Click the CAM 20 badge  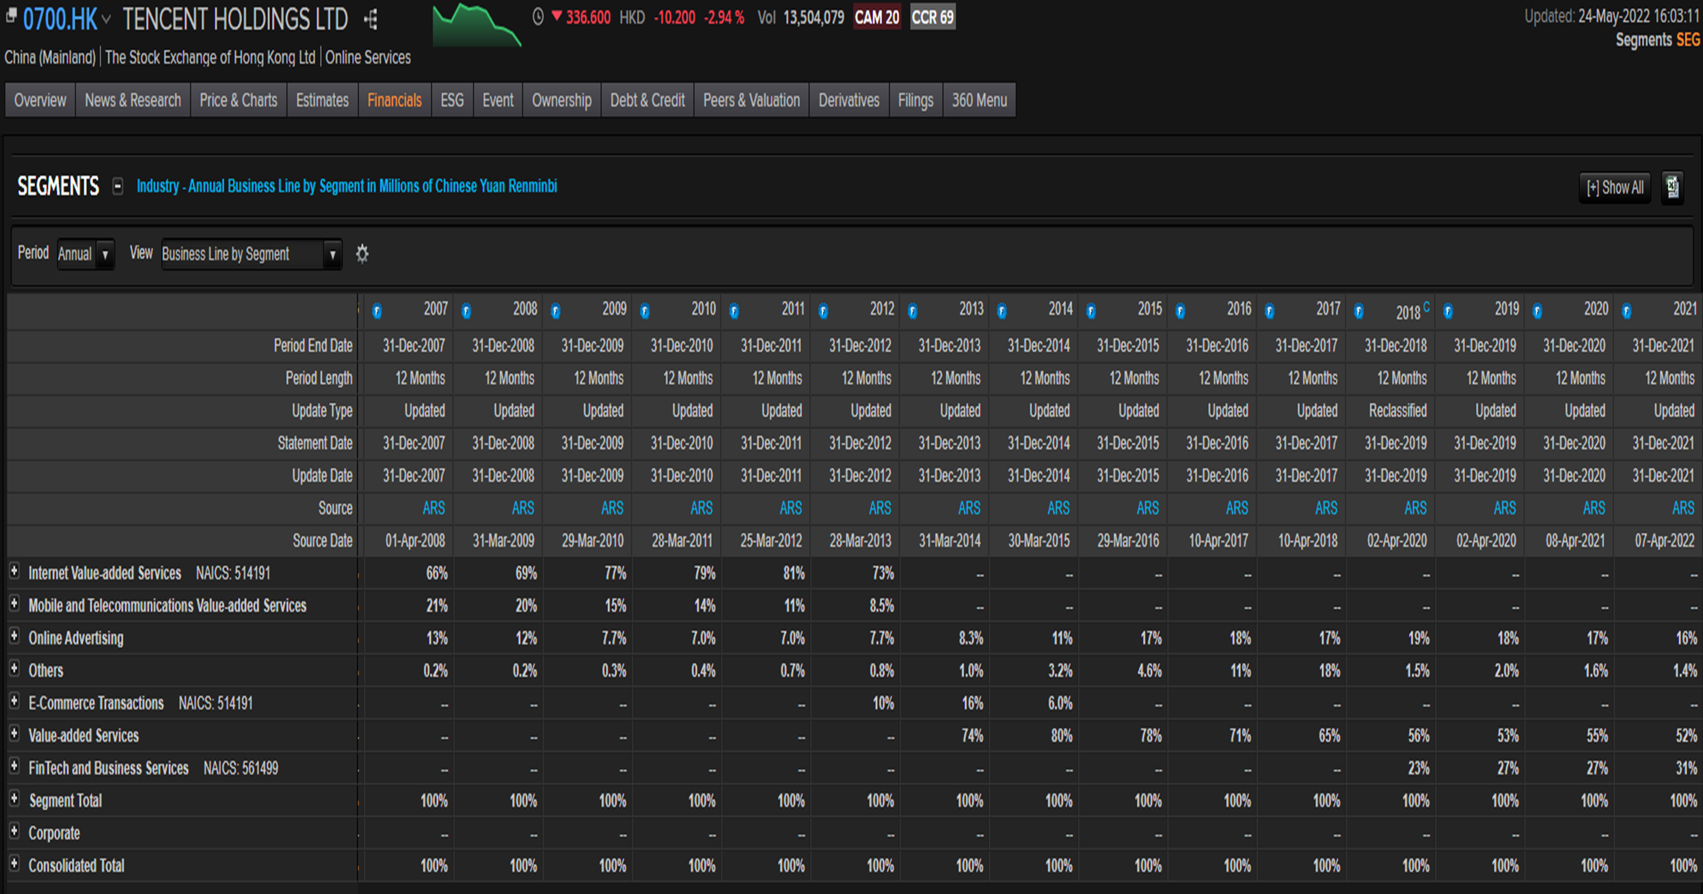[877, 17]
